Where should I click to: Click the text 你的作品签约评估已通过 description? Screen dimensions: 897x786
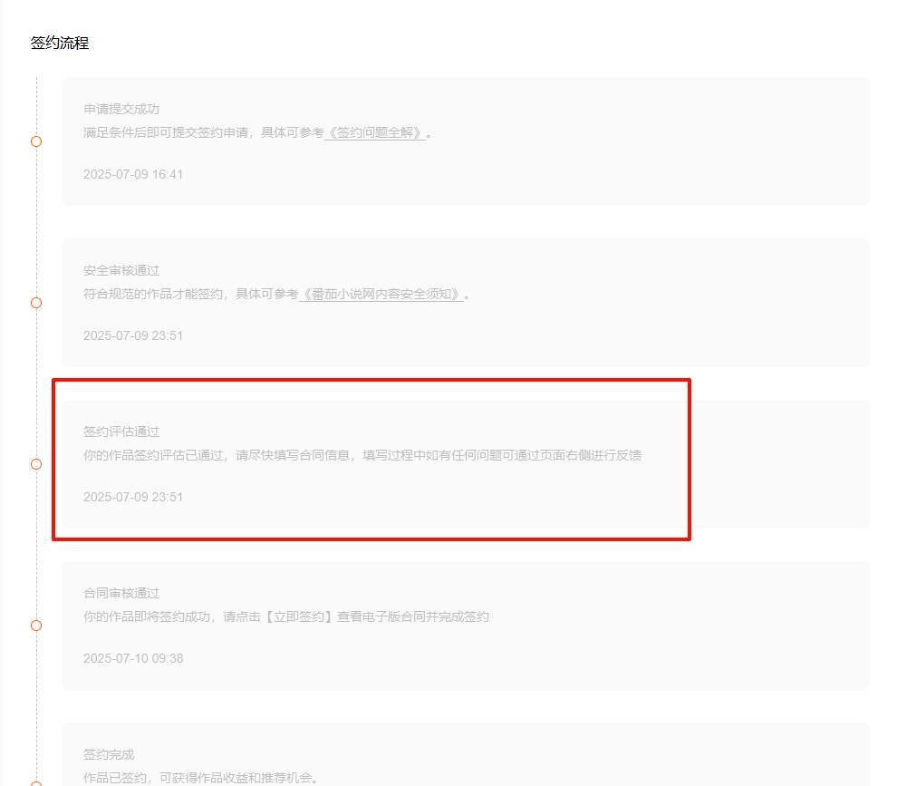click(x=362, y=456)
